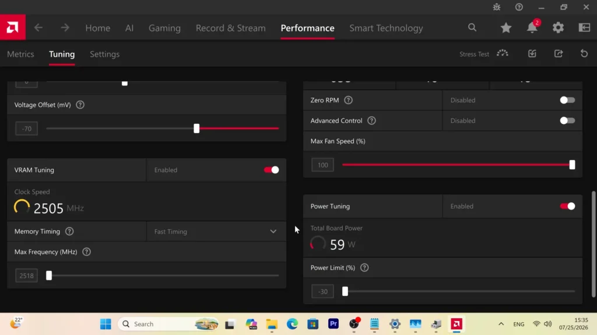
Task: Open Windows Start menu
Action: click(x=106, y=324)
